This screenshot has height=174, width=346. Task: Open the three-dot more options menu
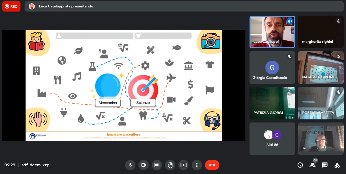197,165
